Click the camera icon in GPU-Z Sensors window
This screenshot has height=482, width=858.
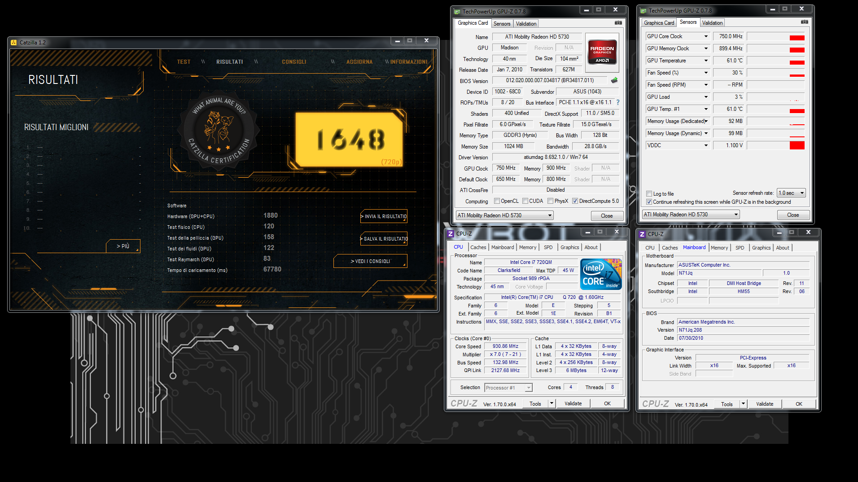tap(804, 22)
